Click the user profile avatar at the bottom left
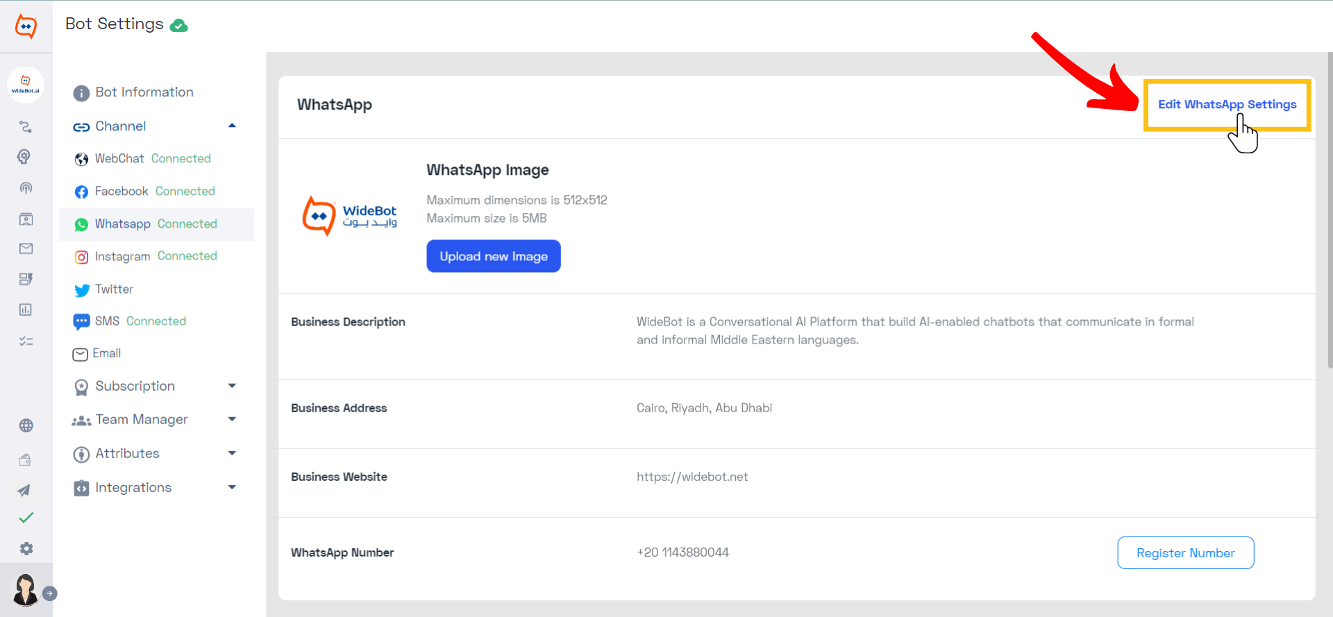The height and width of the screenshot is (617, 1333). click(26, 590)
